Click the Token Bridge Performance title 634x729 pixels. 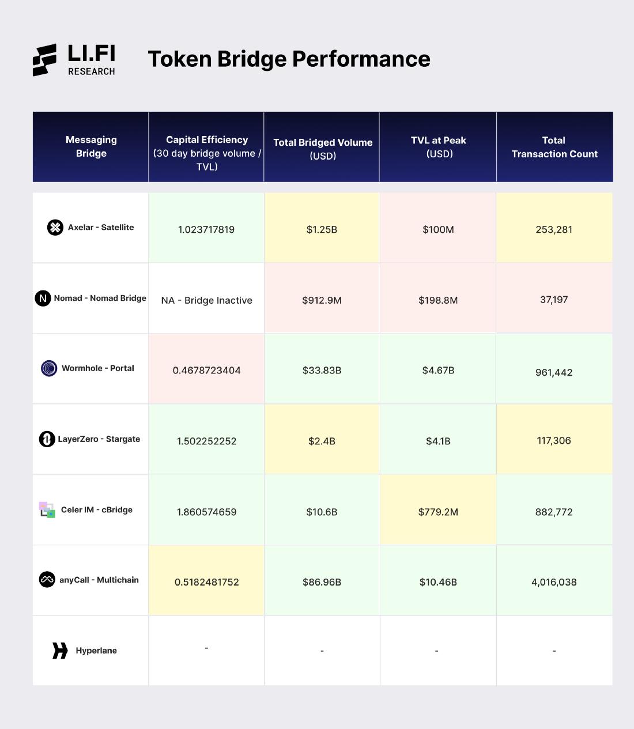[289, 59]
